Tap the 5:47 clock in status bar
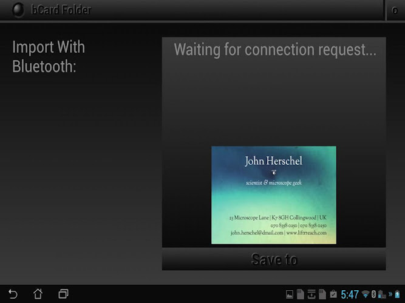Image resolution: width=405 pixels, height=303 pixels. (x=350, y=295)
